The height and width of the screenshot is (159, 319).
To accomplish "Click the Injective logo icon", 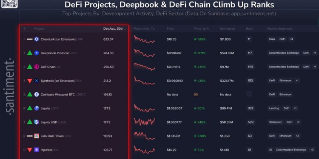I will [37, 150].
